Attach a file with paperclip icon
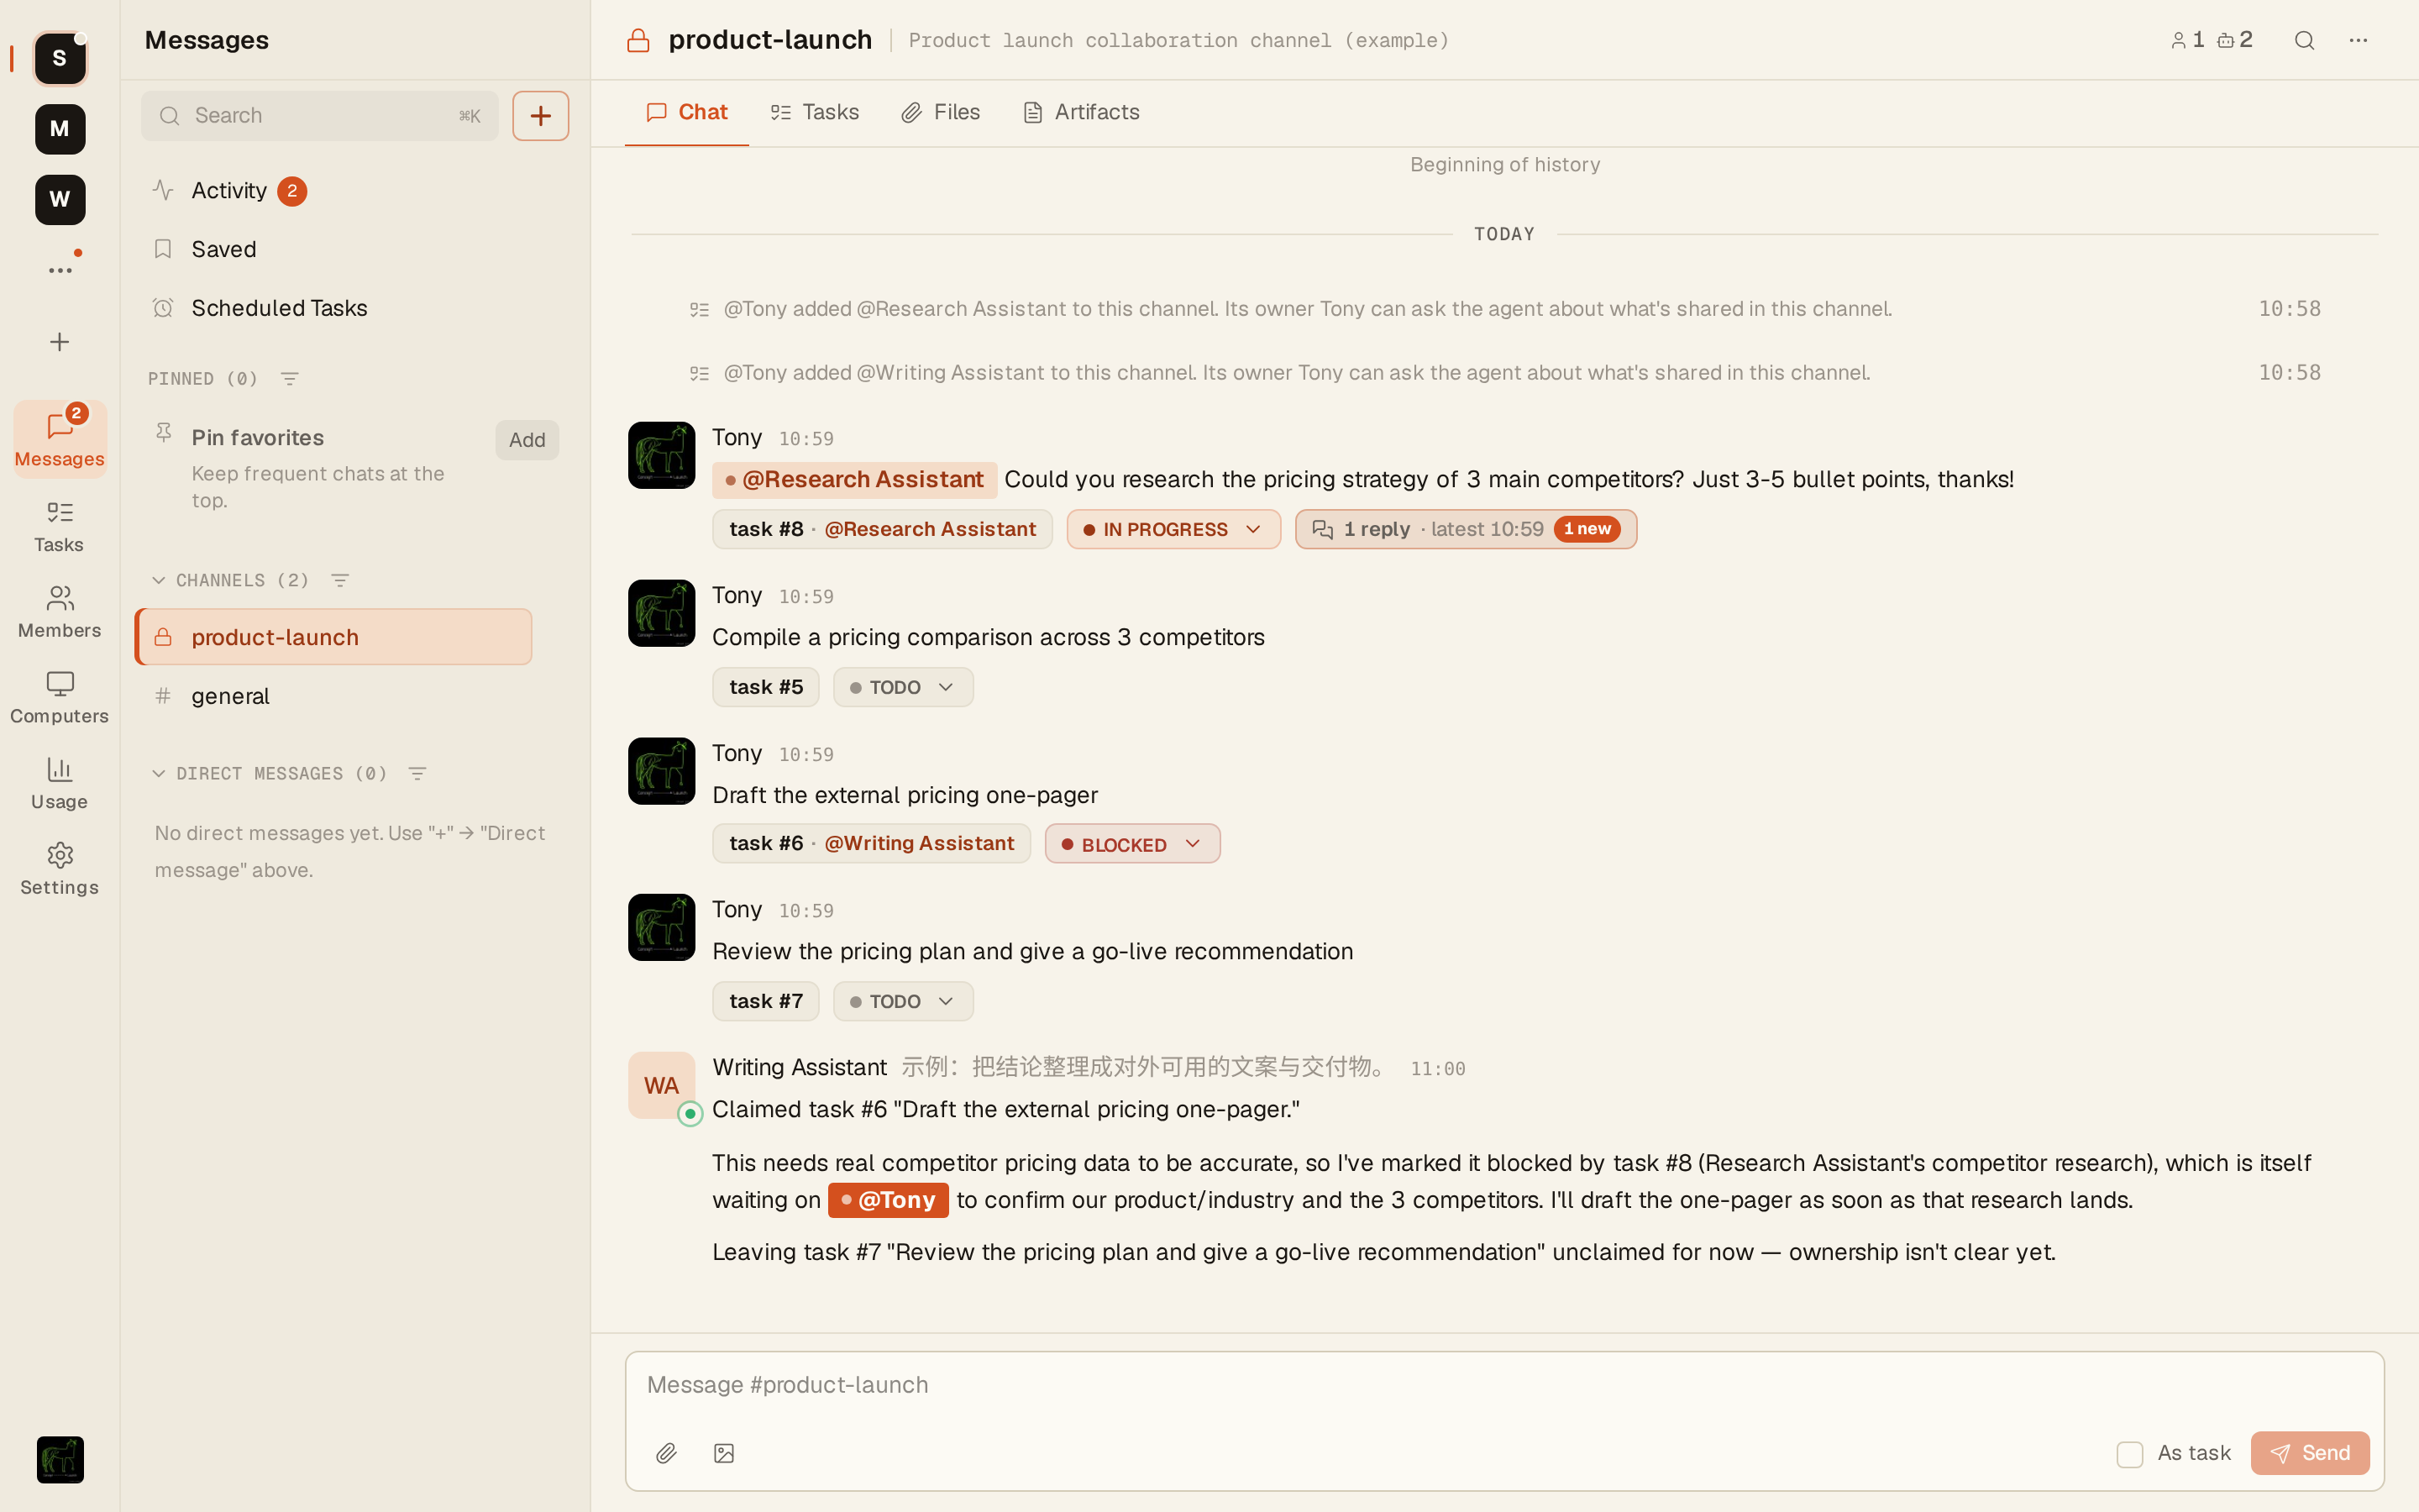2419x1512 pixels. click(x=667, y=1453)
